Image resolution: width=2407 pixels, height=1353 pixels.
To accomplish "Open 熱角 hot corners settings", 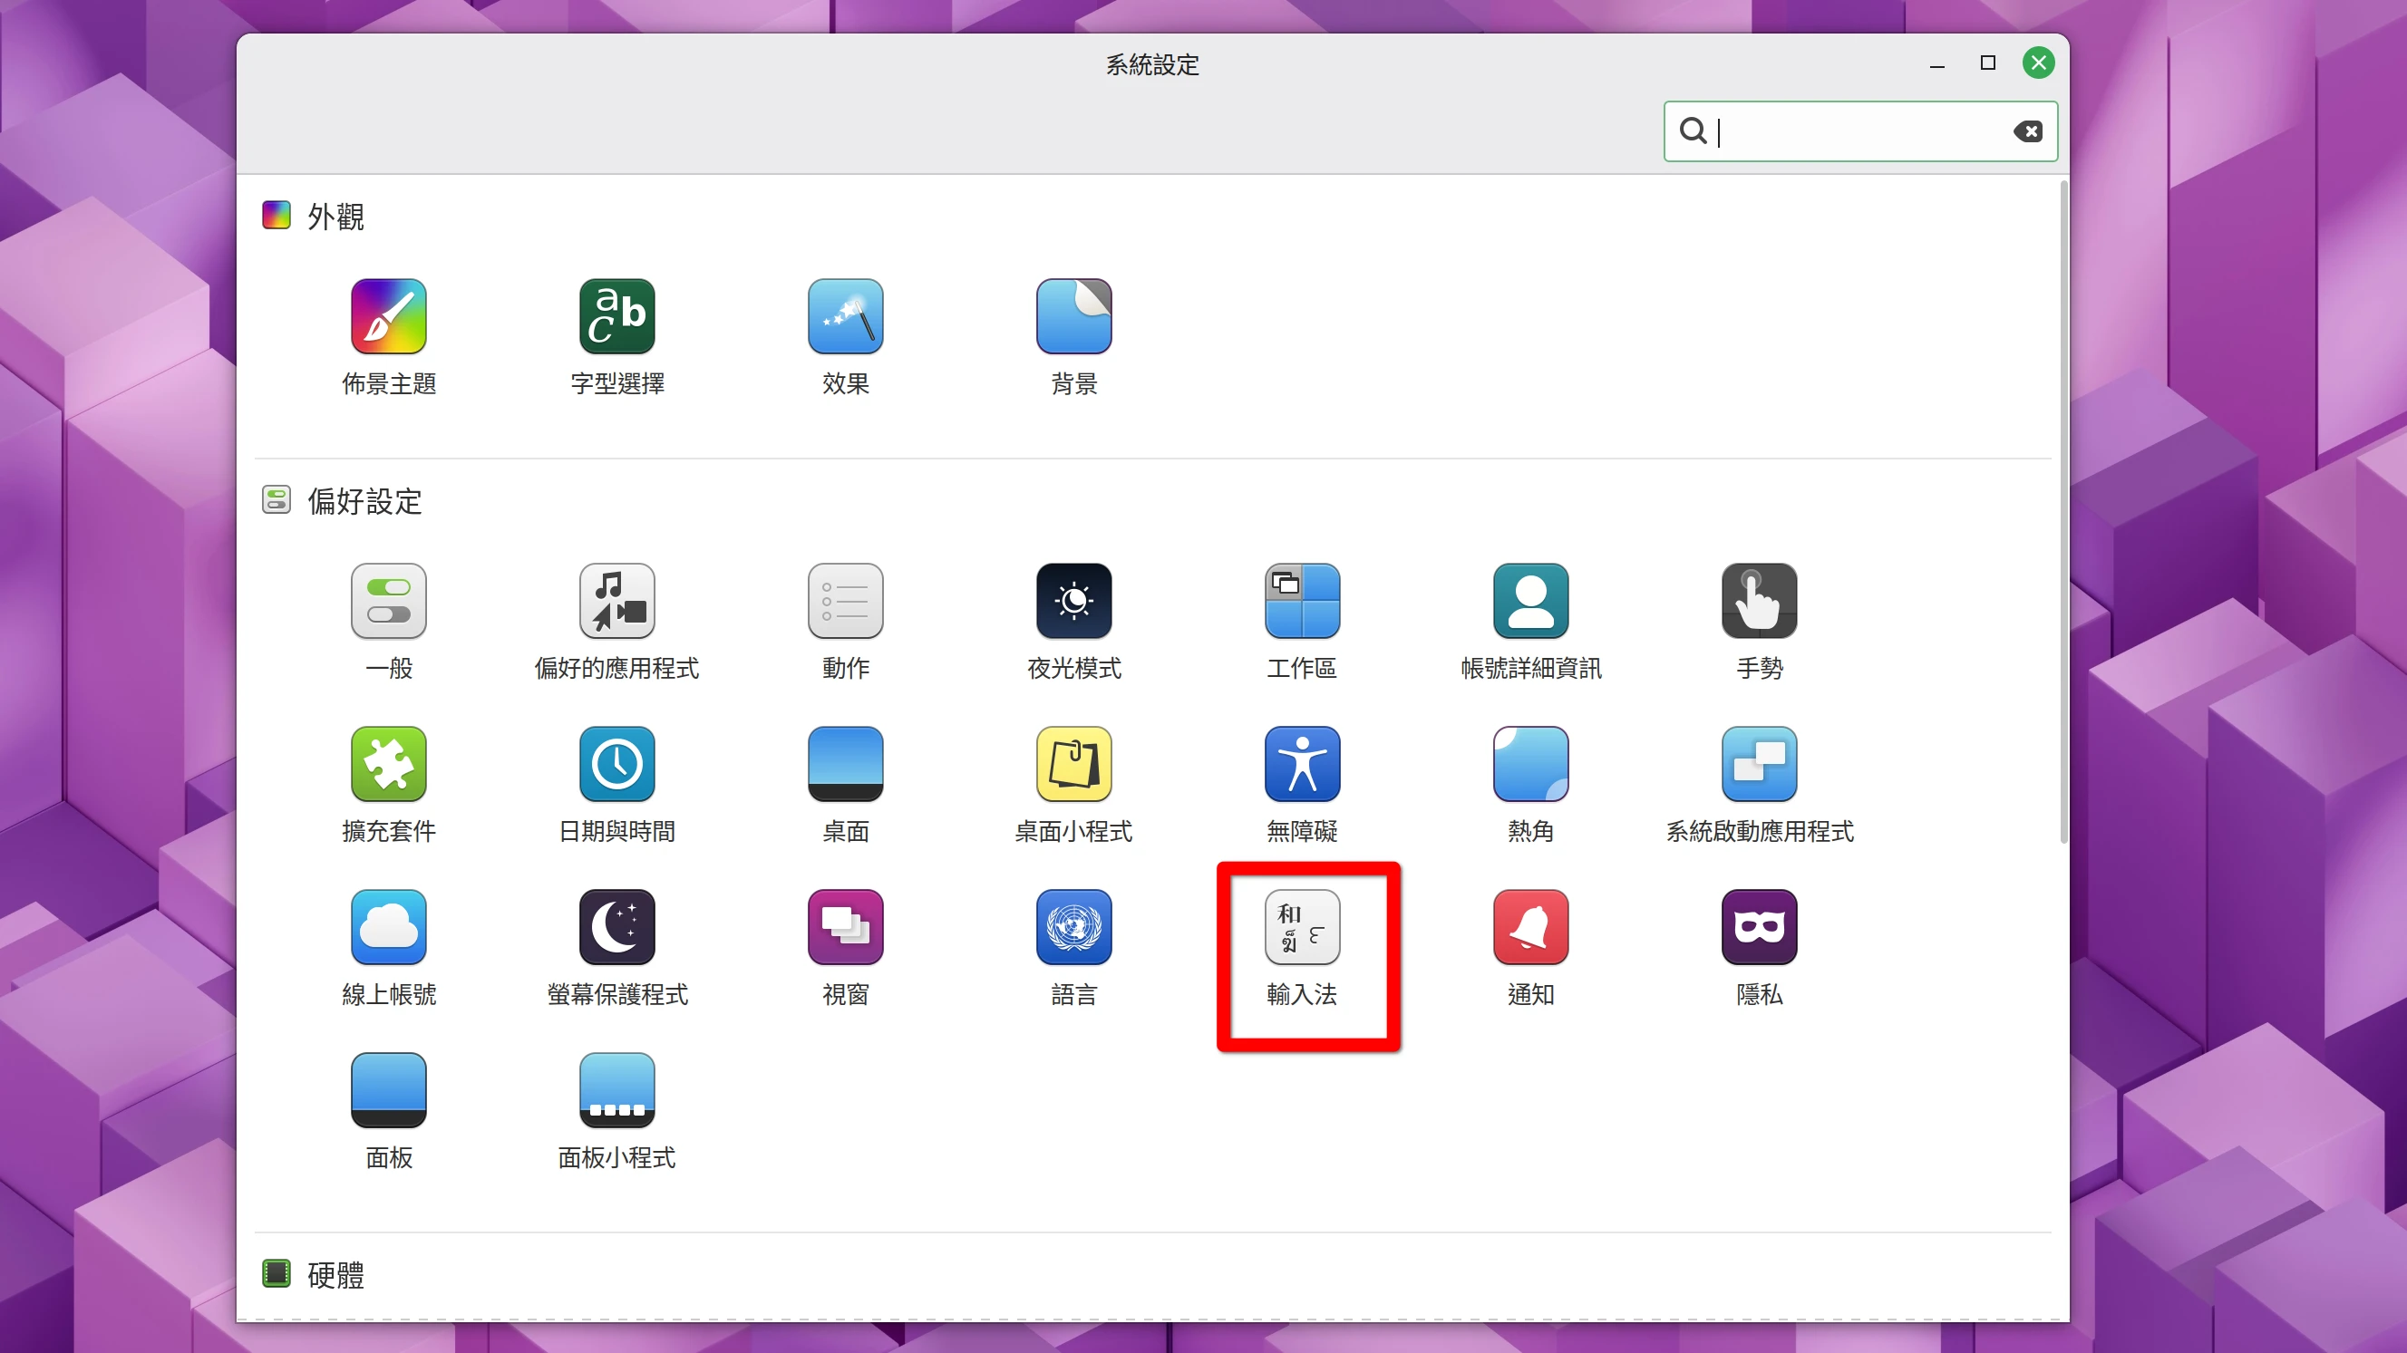I will coord(1530,785).
